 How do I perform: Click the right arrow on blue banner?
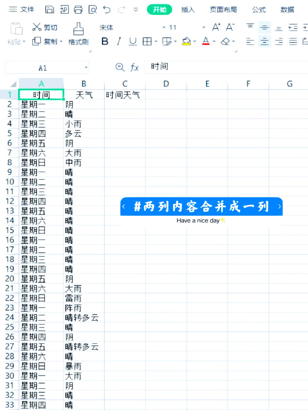pyautogui.click(x=279, y=207)
